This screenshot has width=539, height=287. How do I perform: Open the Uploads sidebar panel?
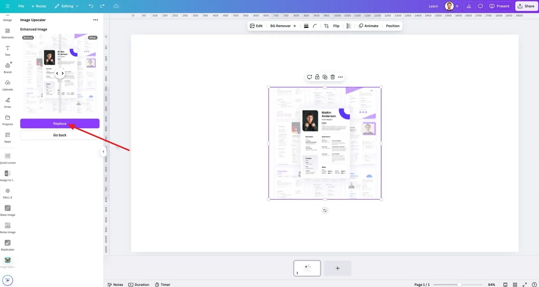click(7, 85)
